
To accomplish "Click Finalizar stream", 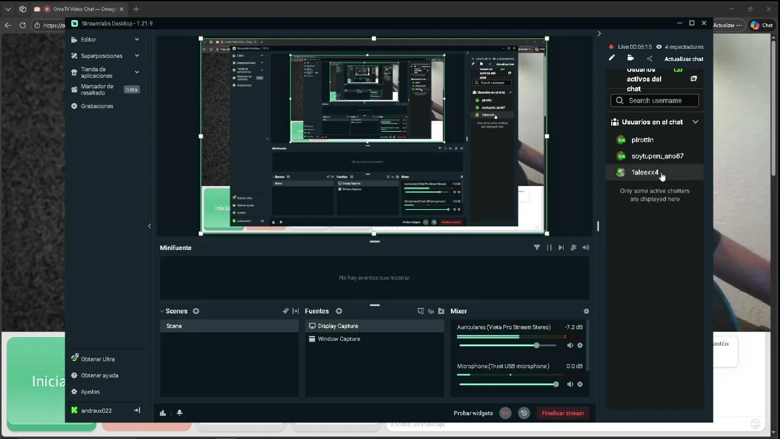I will point(563,413).
